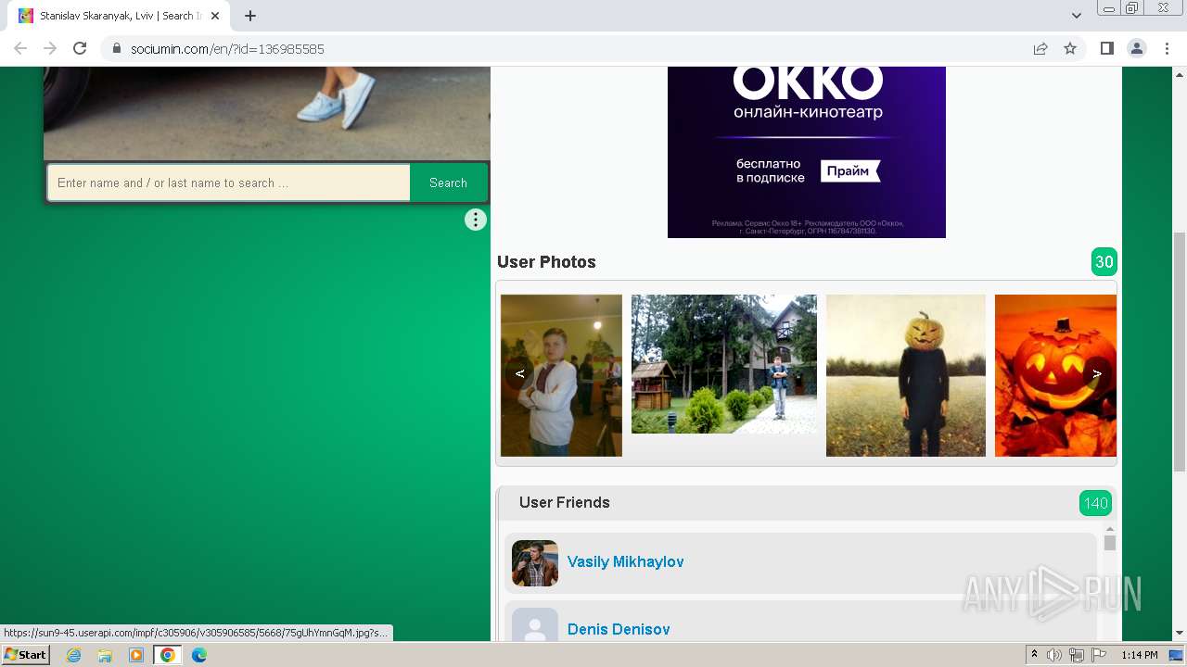Open glowing jack-o-lantern photo
The width and height of the screenshot is (1187, 667).
tap(1055, 375)
